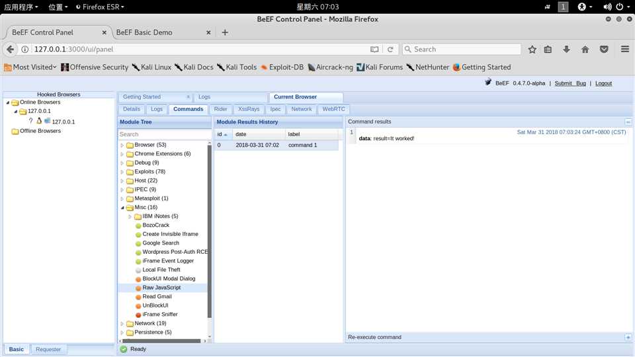
Task: Click module tree vertical scrollbar
Action: (210, 231)
